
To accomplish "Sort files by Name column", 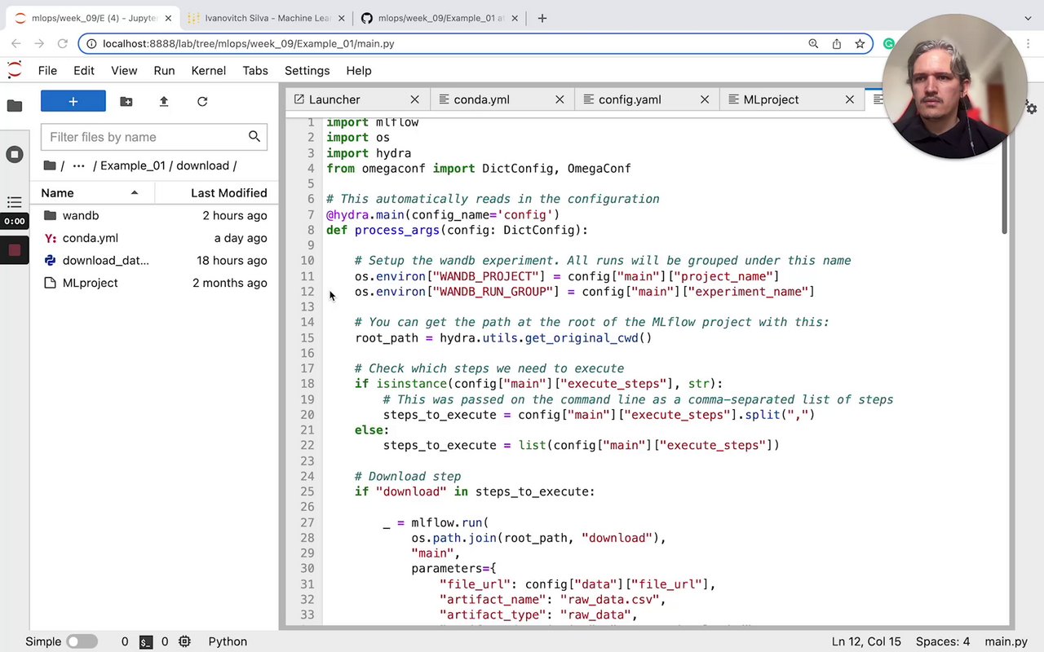I will [x=92, y=193].
